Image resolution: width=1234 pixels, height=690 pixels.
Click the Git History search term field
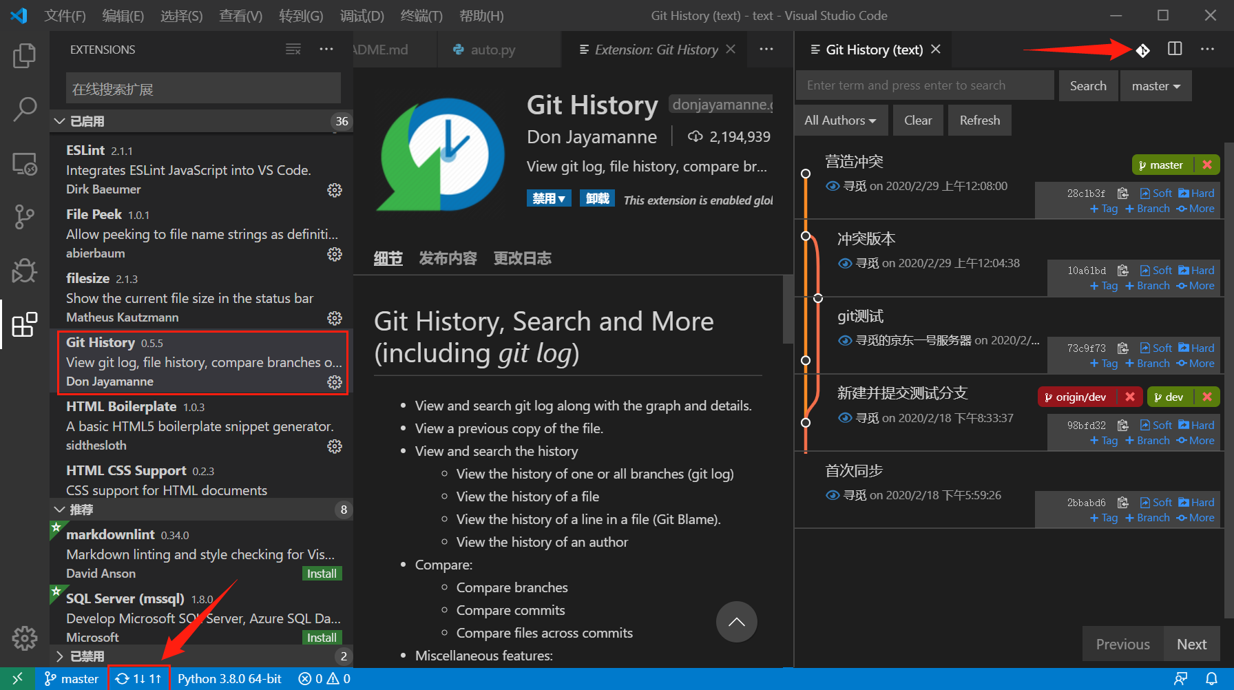click(x=924, y=85)
